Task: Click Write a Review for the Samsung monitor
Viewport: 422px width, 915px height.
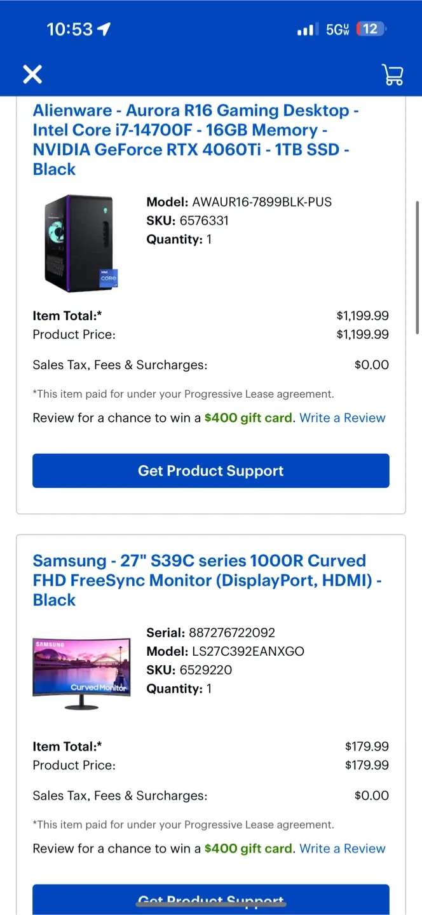Action: [x=342, y=848]
